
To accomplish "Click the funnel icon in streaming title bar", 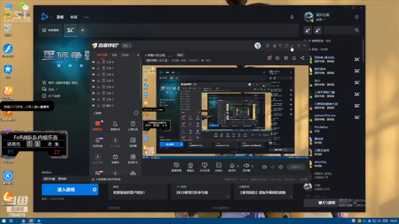I will pos(280,46).
